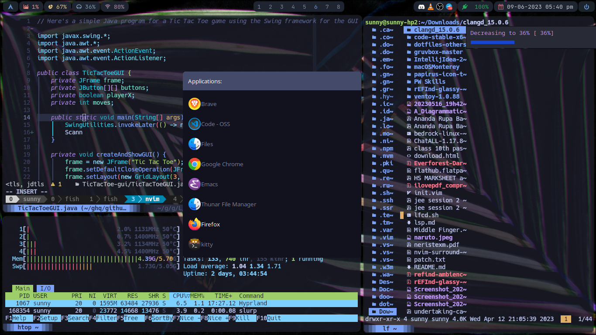This screenshot has height=335, width=596.
Task: Sort htop by the PID column header
Action: 24,296
